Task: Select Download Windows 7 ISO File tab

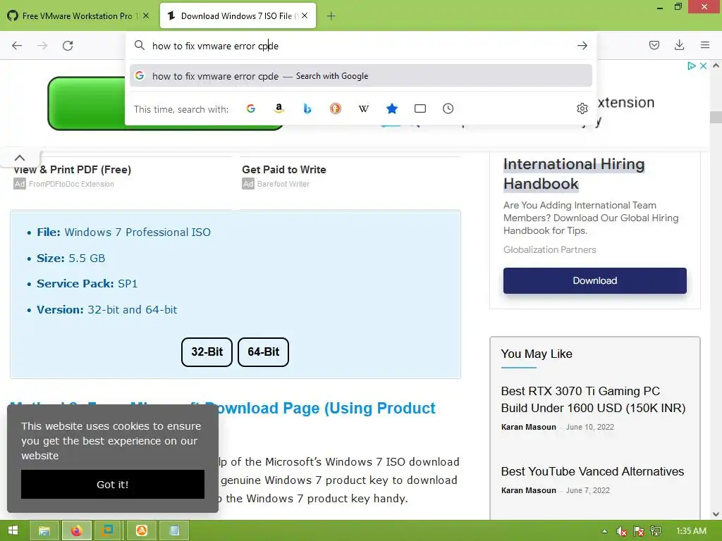Action: [x=238, y=15]
